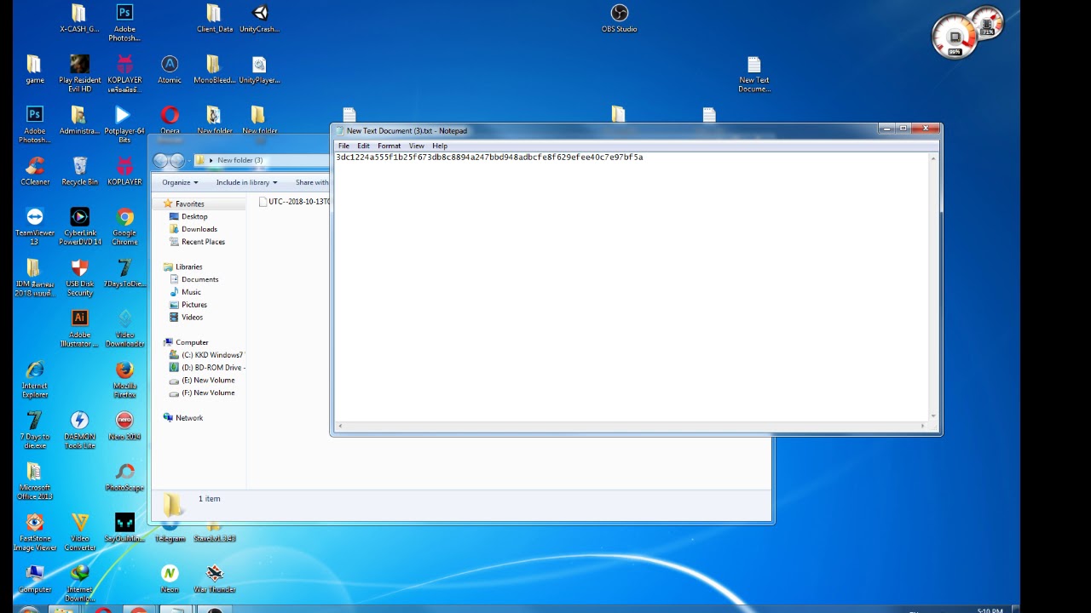Viewport: 1091px width, 613px height.
Task: Open the (F:) New Volume drive
Action: [x=208, y=393]
